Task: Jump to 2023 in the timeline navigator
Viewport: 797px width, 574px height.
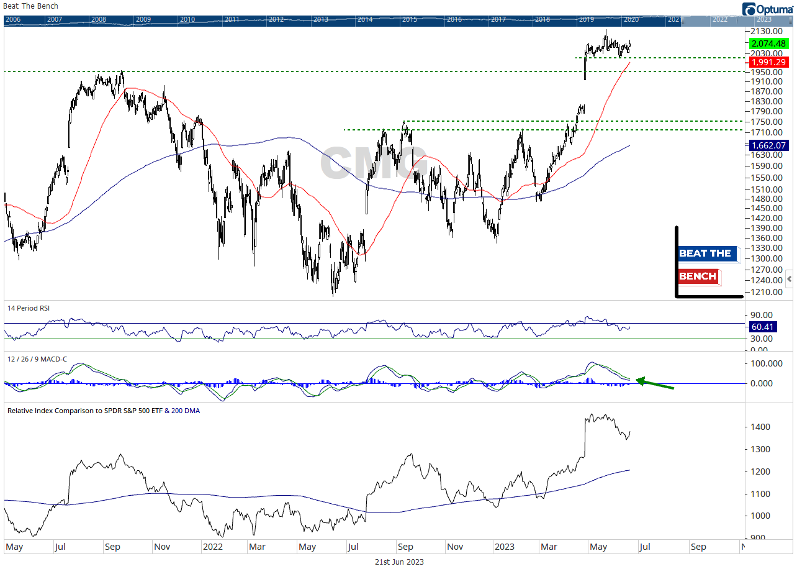Action: (x=764, y=20)
